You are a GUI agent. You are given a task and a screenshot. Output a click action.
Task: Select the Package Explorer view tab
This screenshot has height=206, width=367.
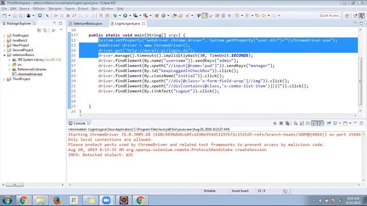[x=18, y=23]
